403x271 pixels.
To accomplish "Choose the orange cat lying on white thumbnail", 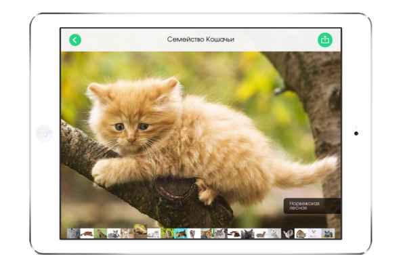I will [x=87, y=234].
